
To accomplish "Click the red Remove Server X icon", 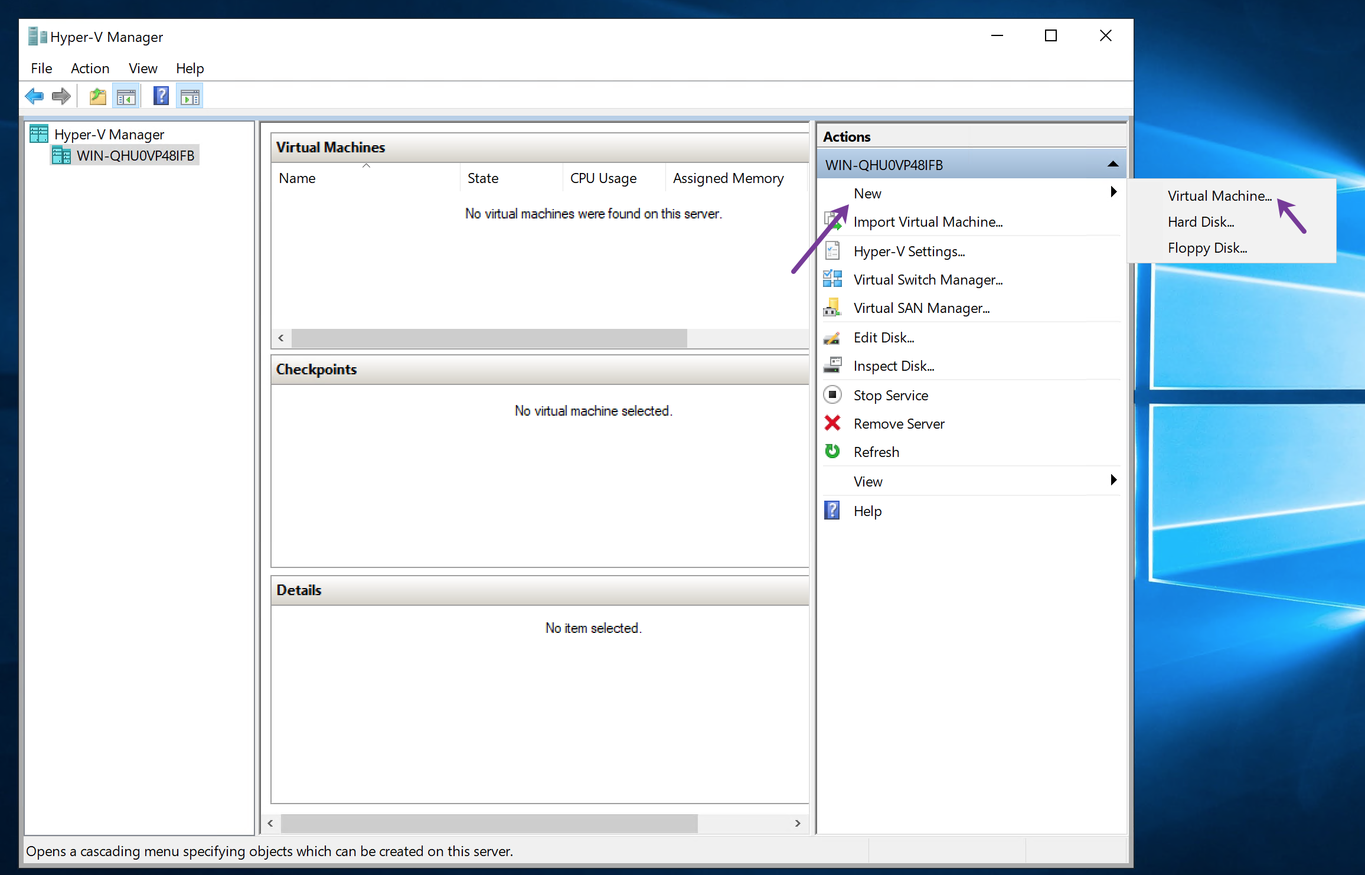I will (832, 423).
